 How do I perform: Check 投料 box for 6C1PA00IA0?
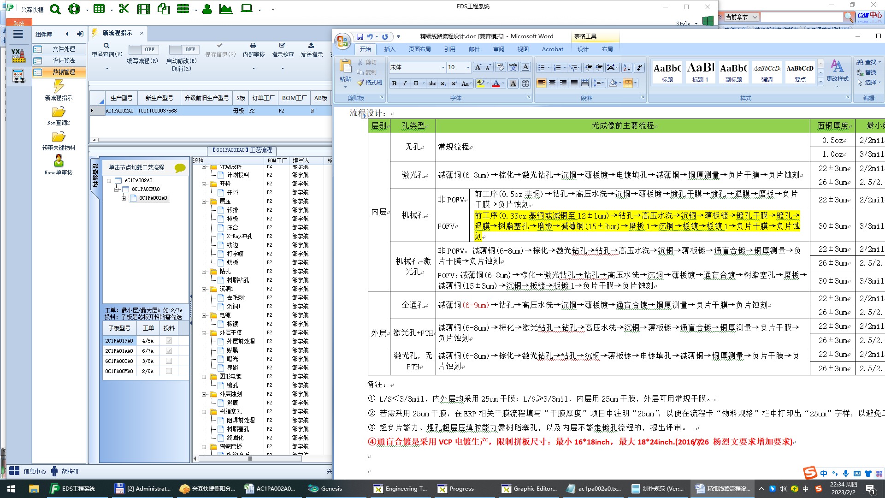pyautogui.click(x=169, y=361)
